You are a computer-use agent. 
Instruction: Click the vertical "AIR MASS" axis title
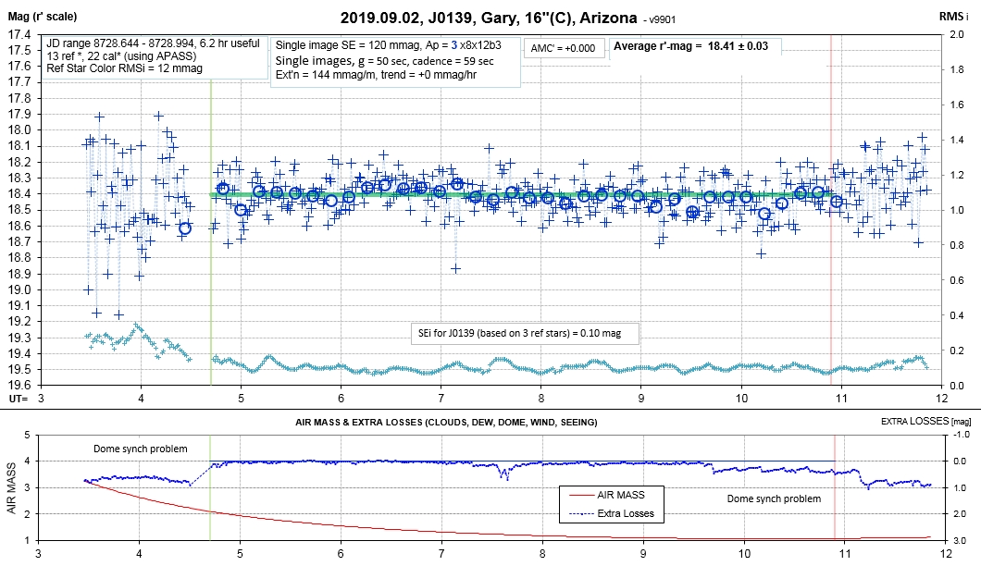(12, 488)
